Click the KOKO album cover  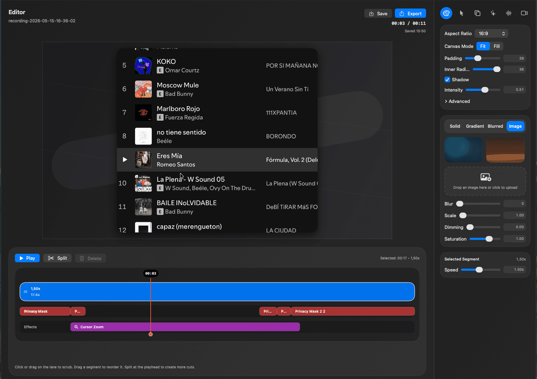(x=143, y=66)
